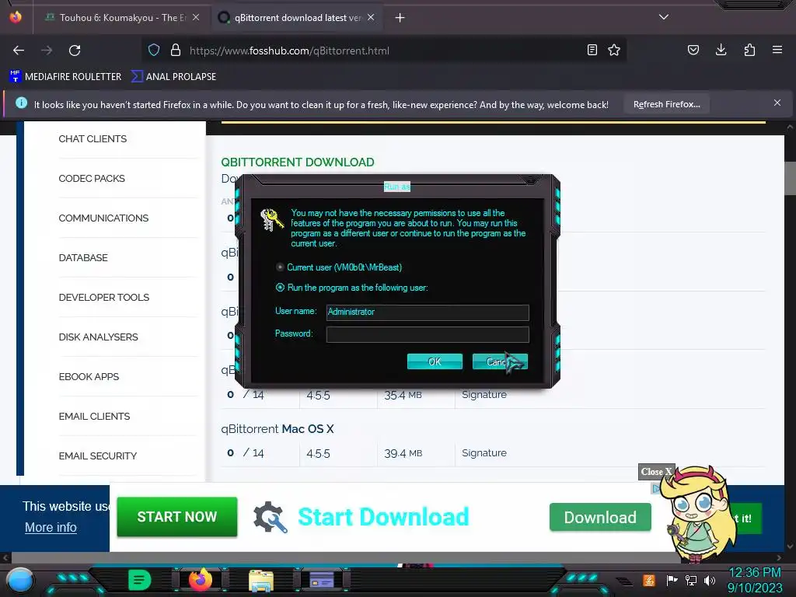Viewport: 796px width, 597px height.
Task: Close the character overlay with Close X
Action: [x=656, y=472]
